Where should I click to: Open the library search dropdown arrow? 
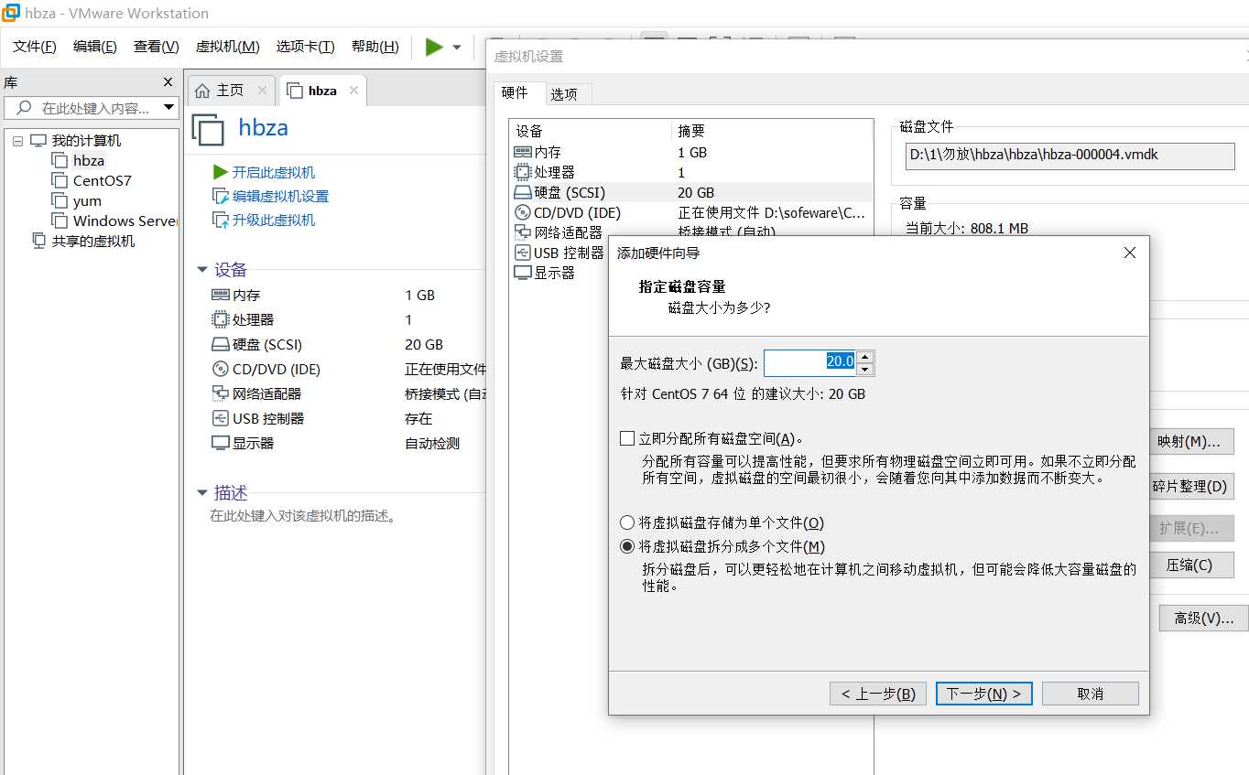[x=168, y=107]
